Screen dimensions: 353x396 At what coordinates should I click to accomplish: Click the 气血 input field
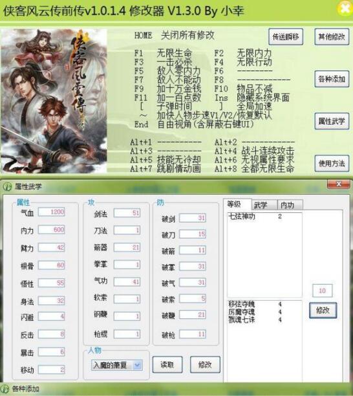(x=52, y=212)
